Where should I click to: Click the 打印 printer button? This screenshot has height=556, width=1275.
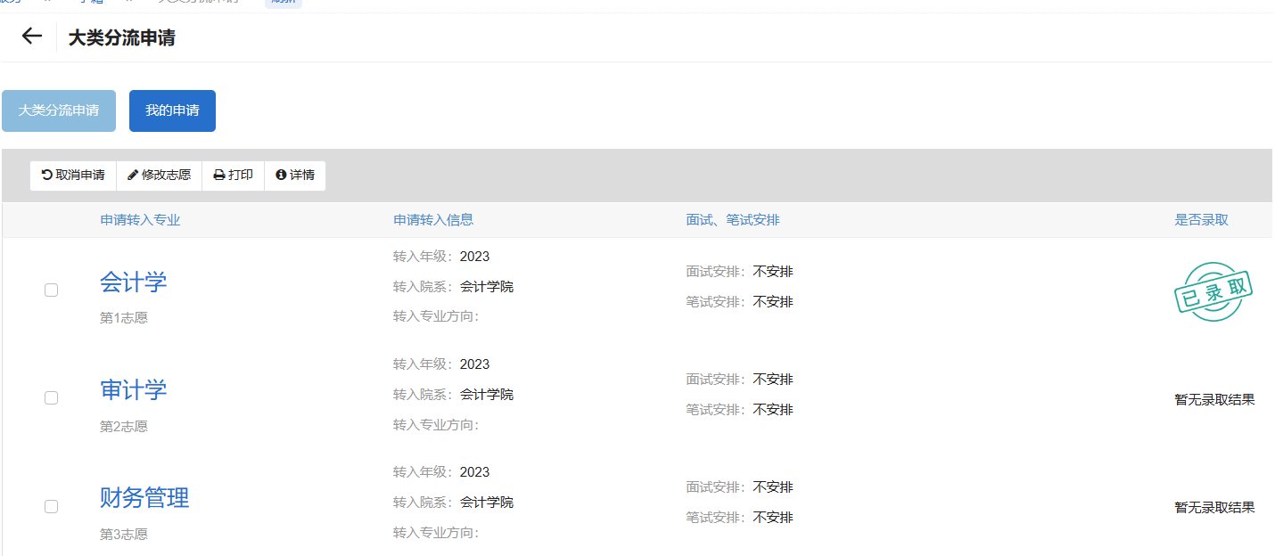click(233, 176)
